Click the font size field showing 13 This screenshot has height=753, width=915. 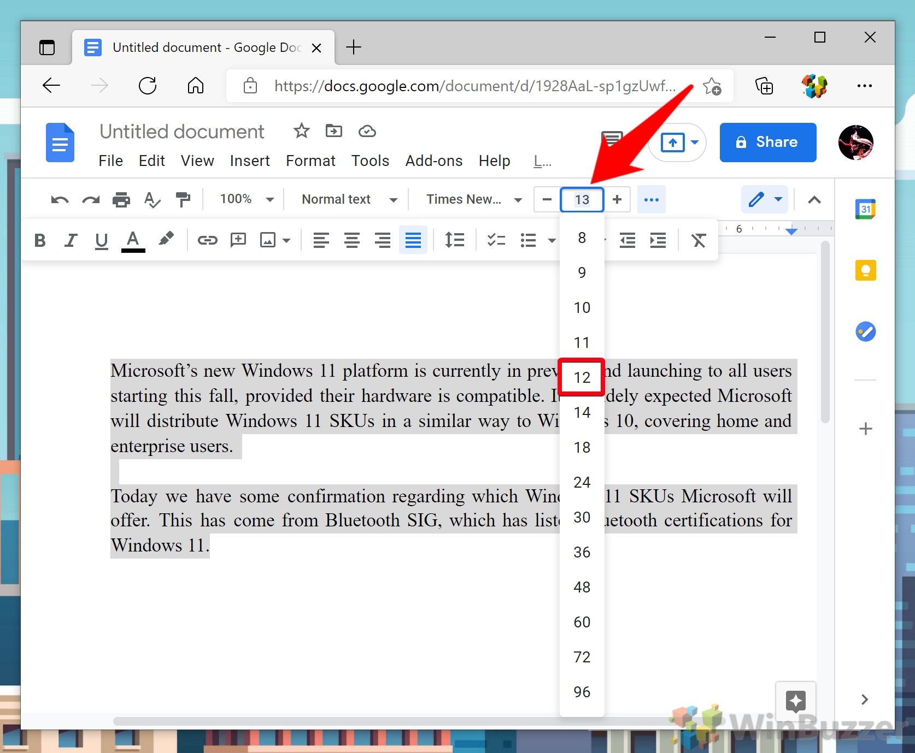(x=582, y=200)
